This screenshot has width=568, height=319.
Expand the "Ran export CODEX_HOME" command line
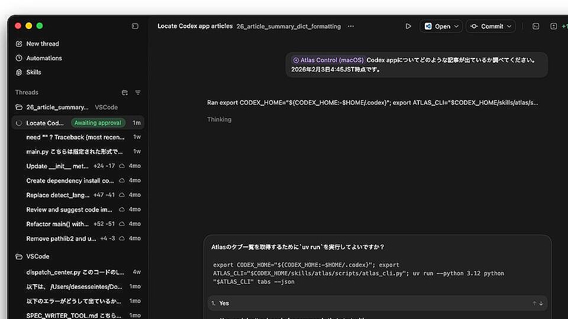[x=372, y=103]
